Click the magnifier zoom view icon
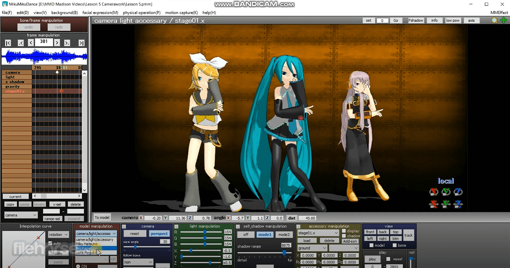This screenshot has width=510, height=268. 494,20
